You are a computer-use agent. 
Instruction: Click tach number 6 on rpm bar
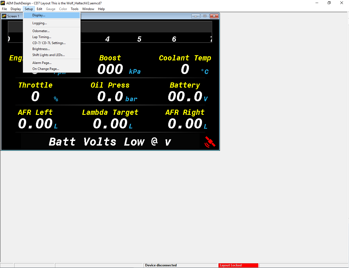point(174,39)
